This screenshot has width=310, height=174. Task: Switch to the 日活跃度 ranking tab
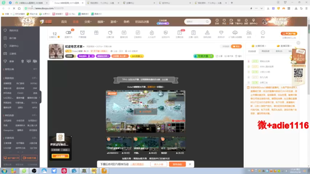pyautogui.click(x=252, y=51)
